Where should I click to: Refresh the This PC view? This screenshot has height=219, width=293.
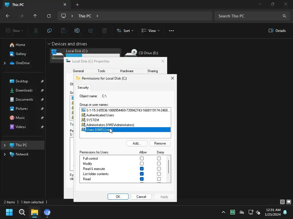pyautogui.click(x=49, y=16)
